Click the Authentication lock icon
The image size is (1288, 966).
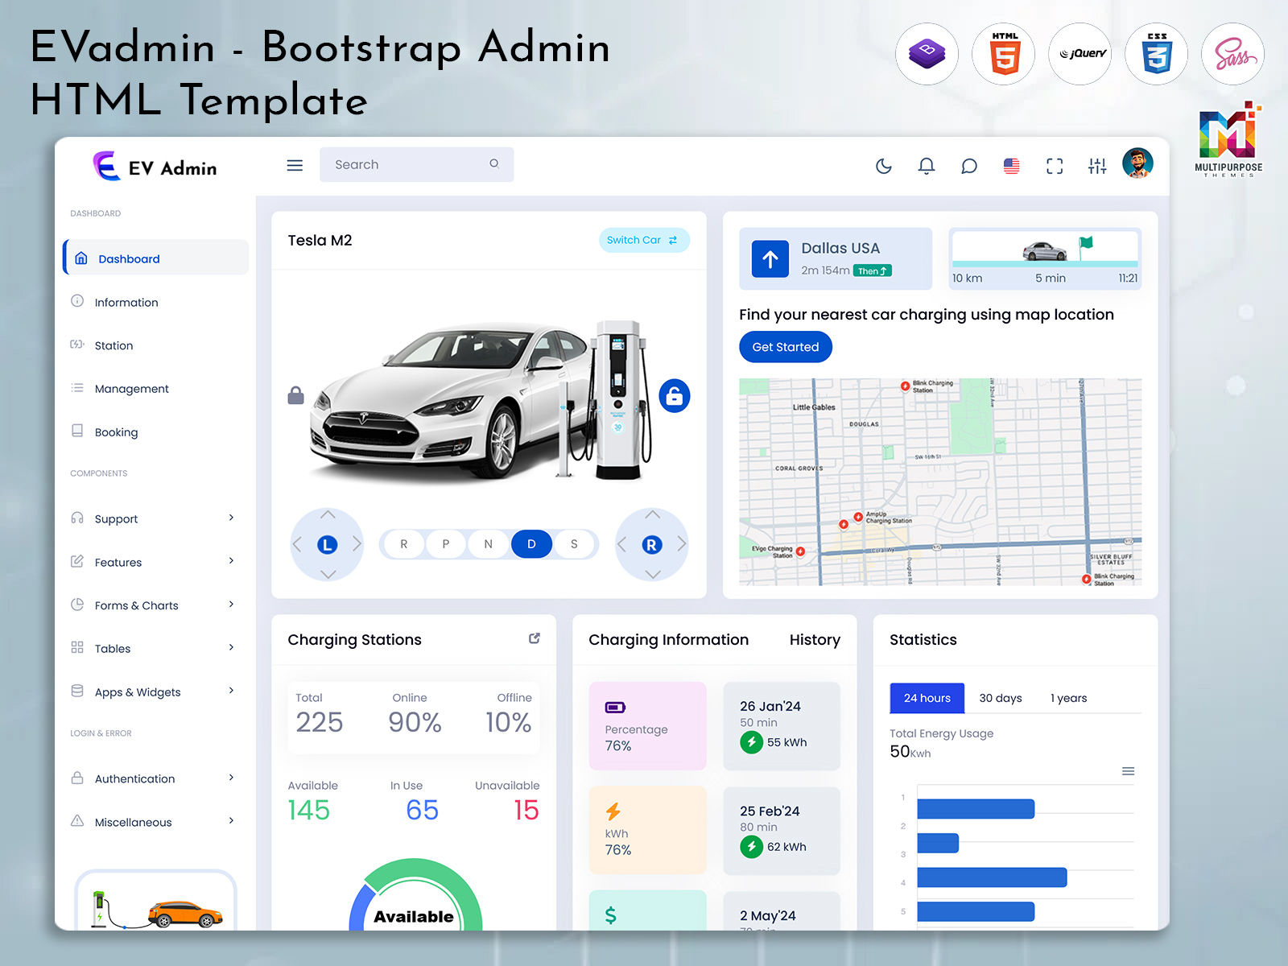click(x=77, y=778)
